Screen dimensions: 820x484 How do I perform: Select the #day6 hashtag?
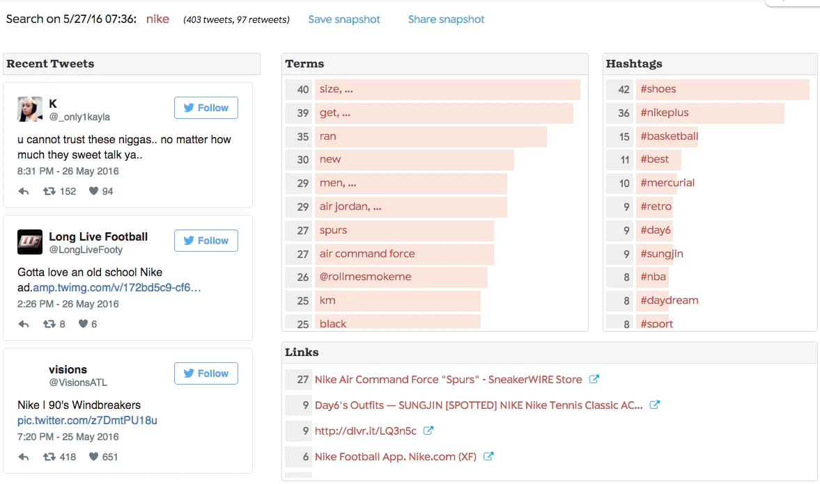coord(656,230)
